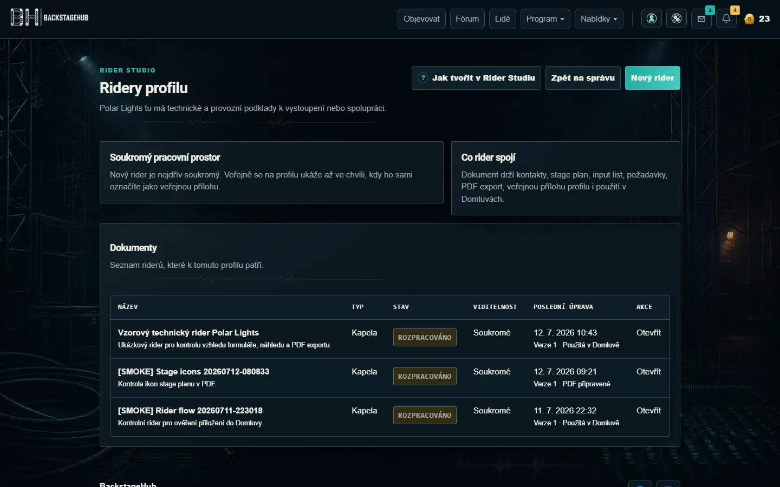Screen dimensions: 780x487
Task: Expand the Program dropdown menu
Action: [545, 19]
